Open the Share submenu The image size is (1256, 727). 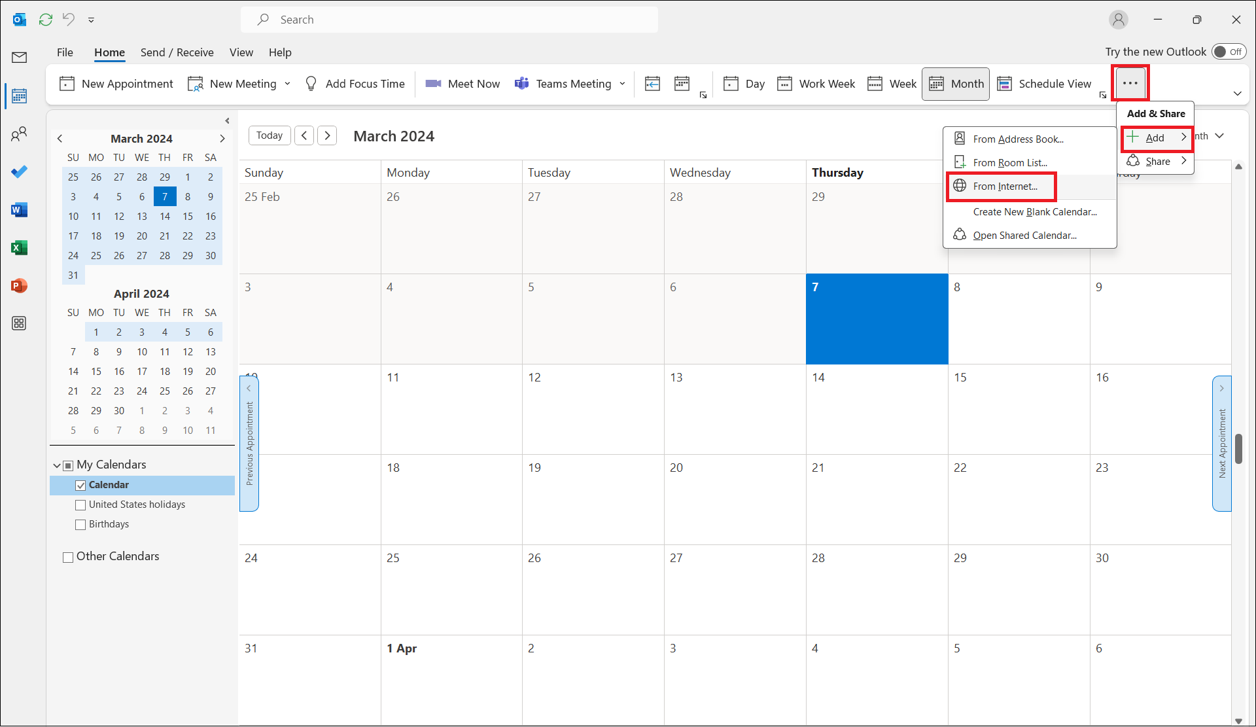click(1157, 162)
